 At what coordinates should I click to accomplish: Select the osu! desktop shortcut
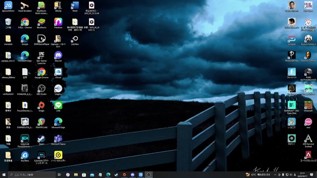(x=308, y=123)
